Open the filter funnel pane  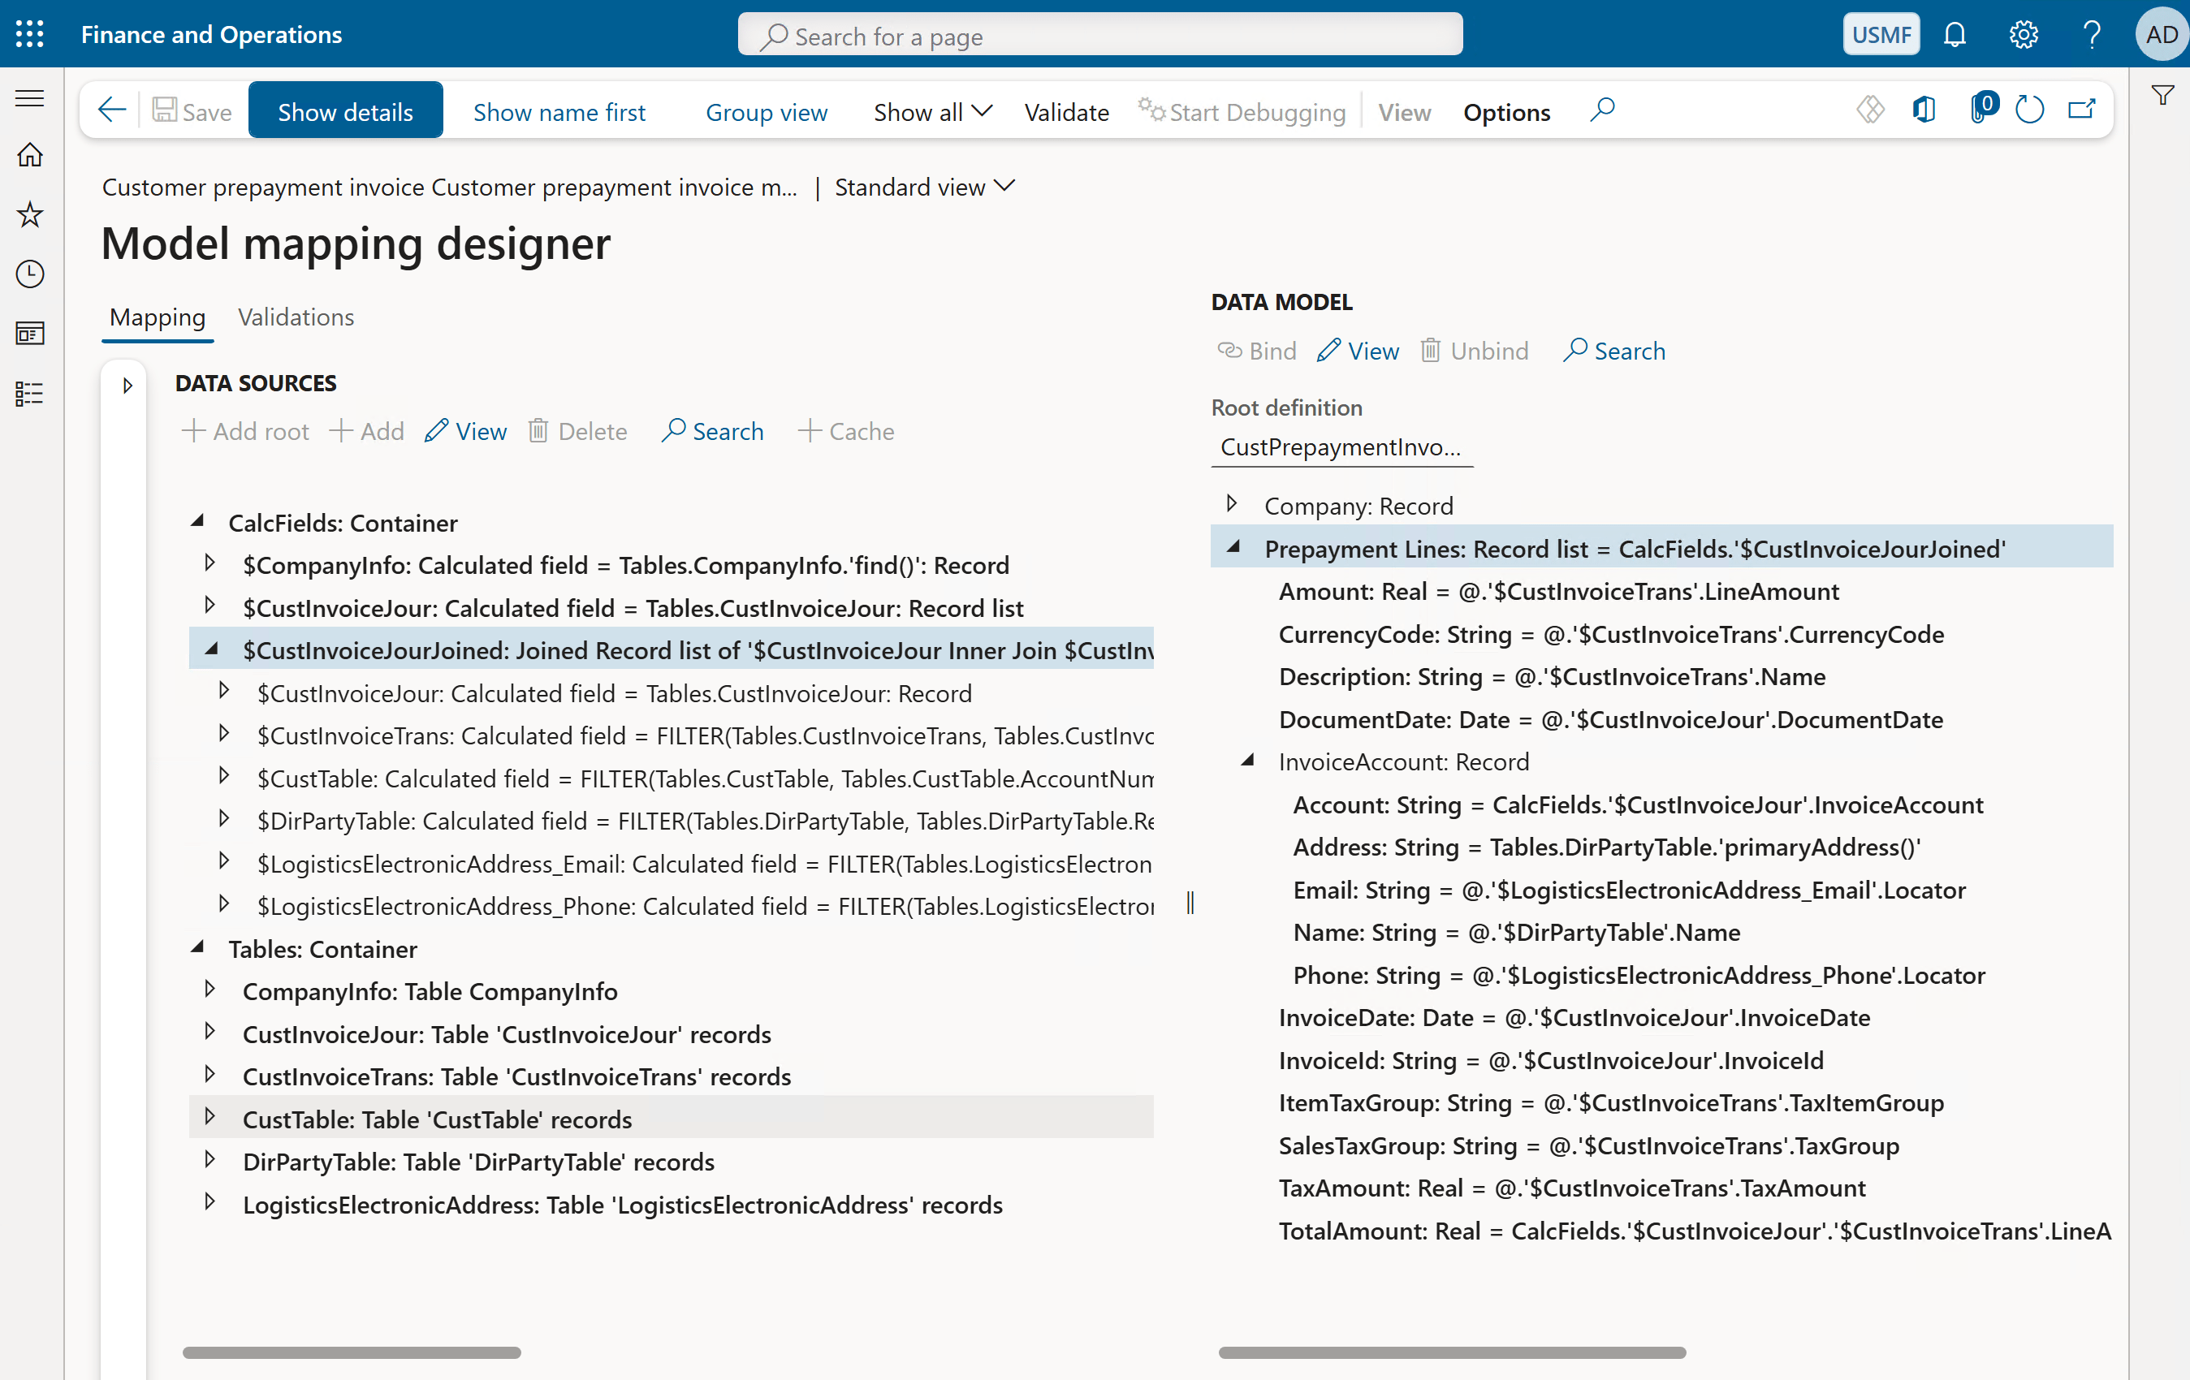[x=2162, y=96]
